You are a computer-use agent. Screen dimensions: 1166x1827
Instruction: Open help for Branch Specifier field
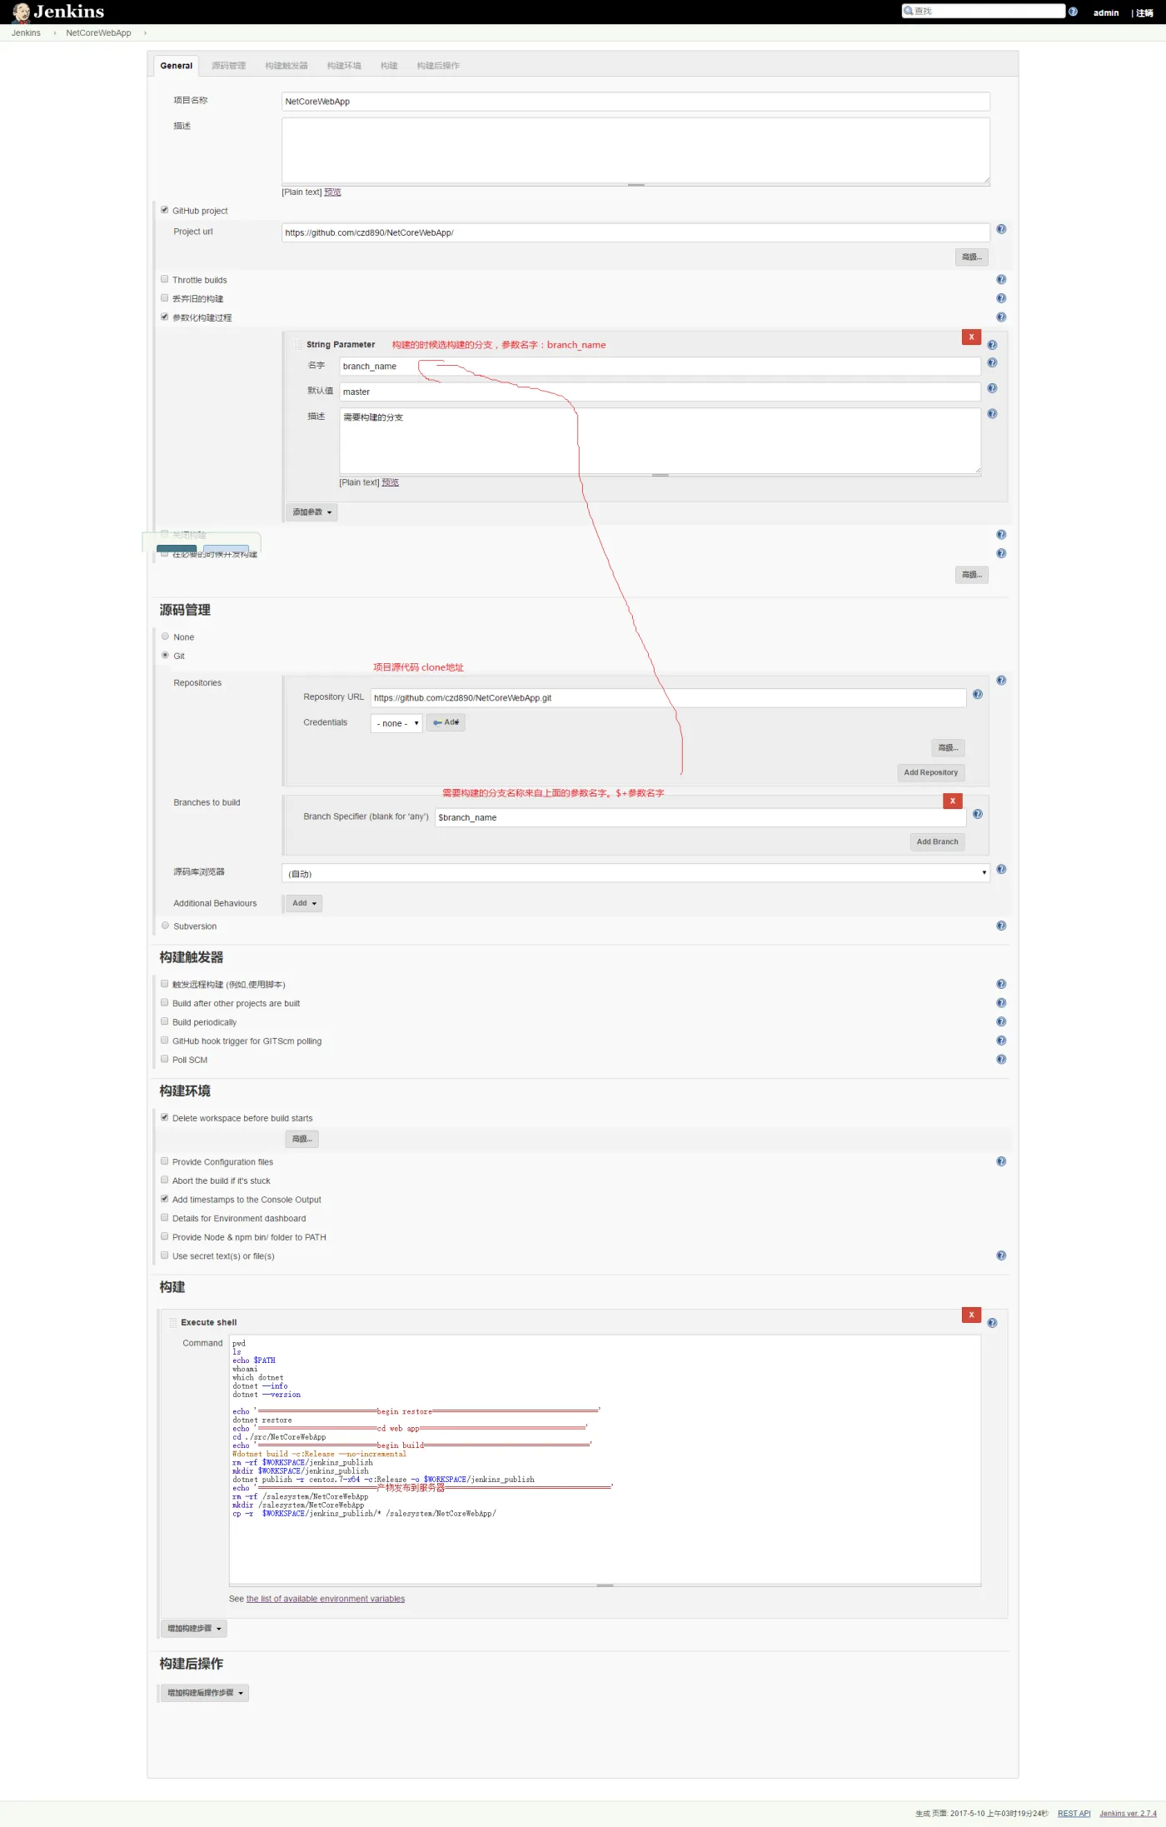[x=978, y=814]
